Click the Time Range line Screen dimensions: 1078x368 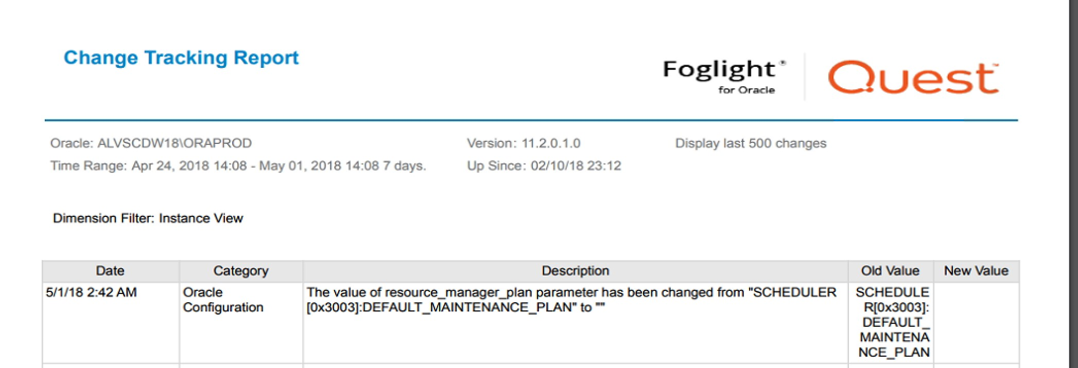pyautogui.click(x=238, y=166)
